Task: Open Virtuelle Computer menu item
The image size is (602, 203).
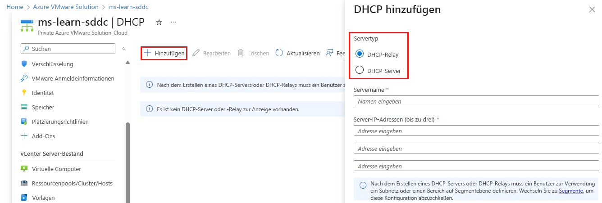Action: [51, 169]
